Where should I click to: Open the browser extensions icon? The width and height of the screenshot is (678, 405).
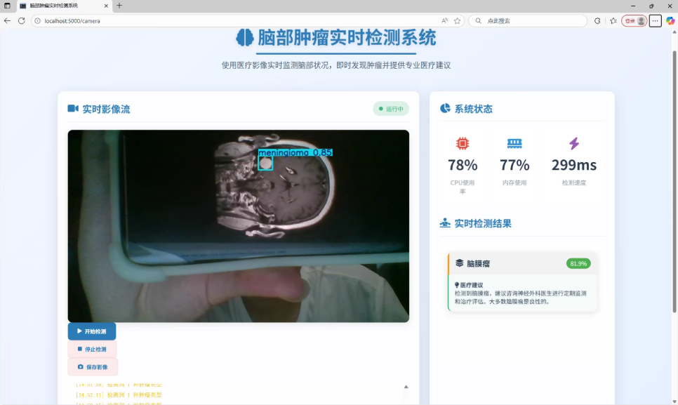tap(597, 21)
